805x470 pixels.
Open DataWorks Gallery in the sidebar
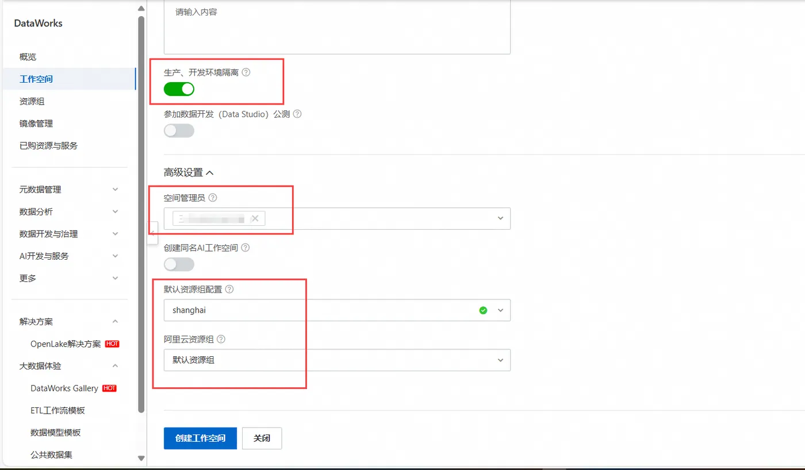point(64,388)
